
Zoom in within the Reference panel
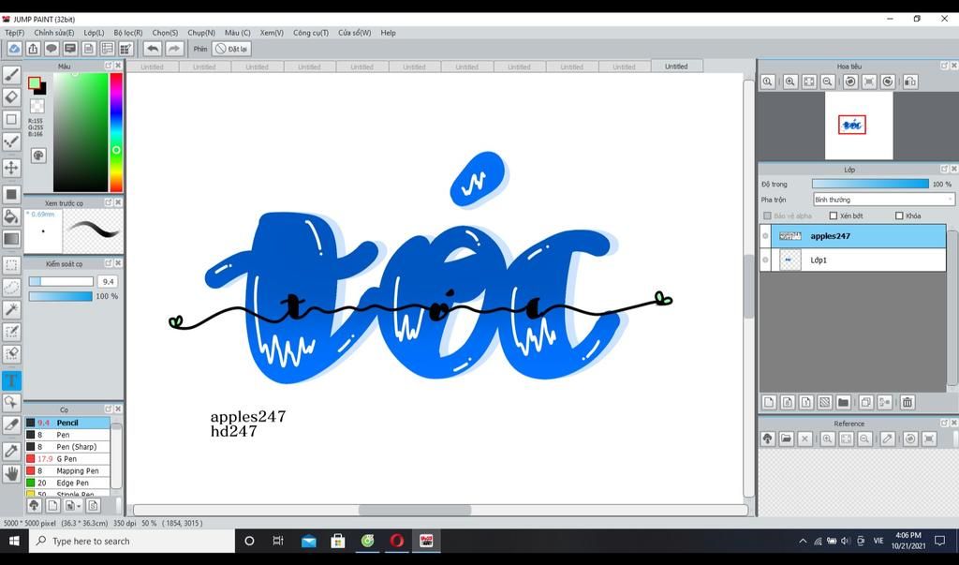click(828, 439)
